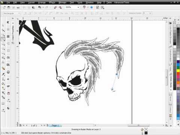Click the blue round icon in the toolbar

pyautogui.click(x=91, y=7)
